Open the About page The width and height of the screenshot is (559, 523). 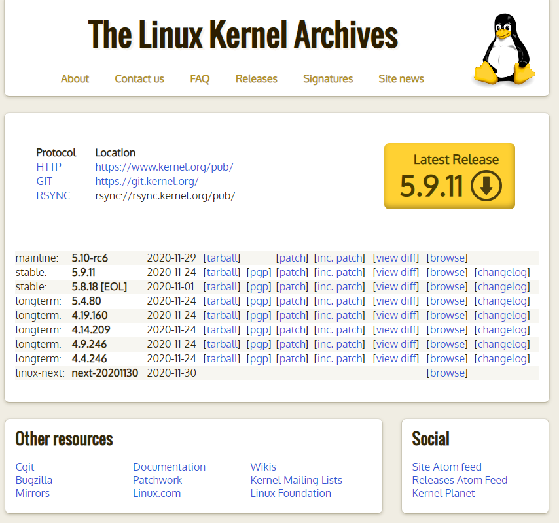tap(75, 78)
